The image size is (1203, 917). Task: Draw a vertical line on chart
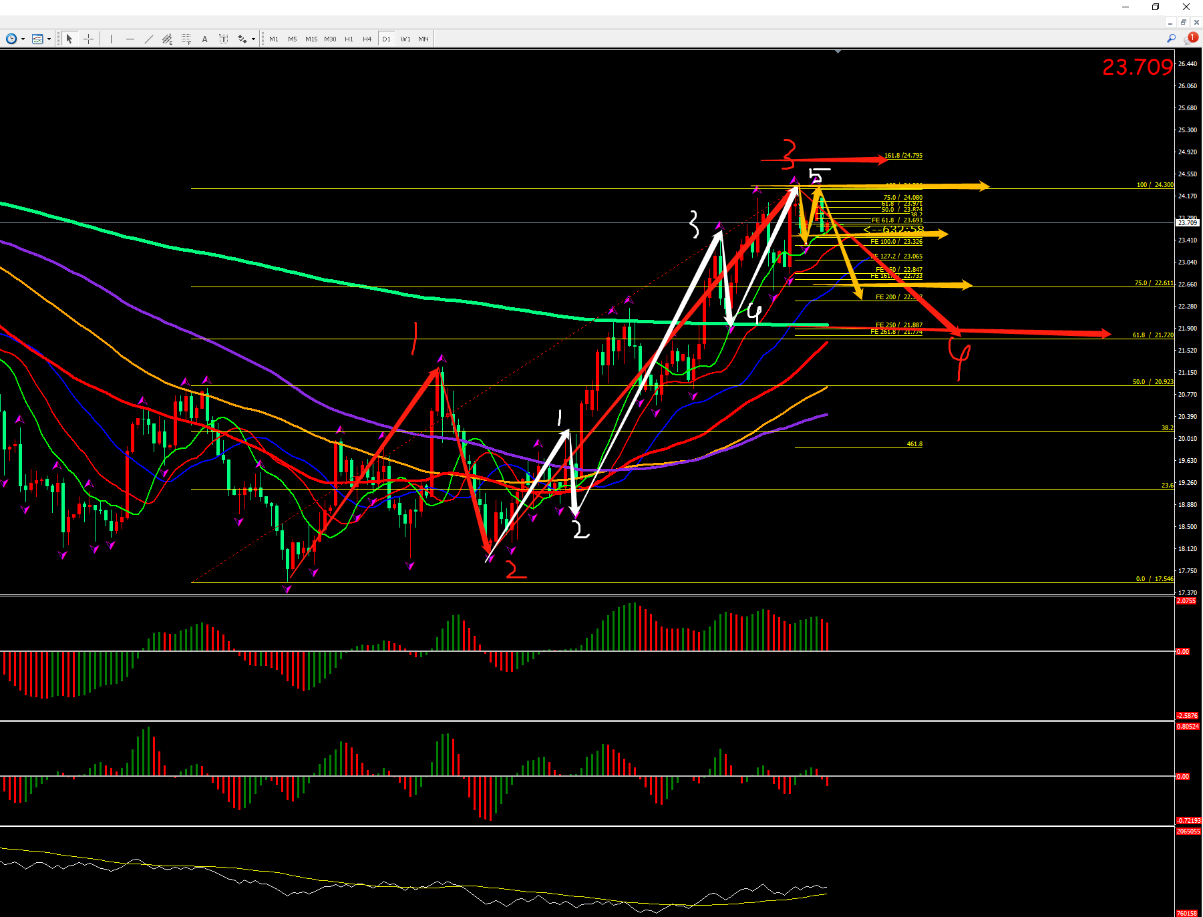point(111,39)
